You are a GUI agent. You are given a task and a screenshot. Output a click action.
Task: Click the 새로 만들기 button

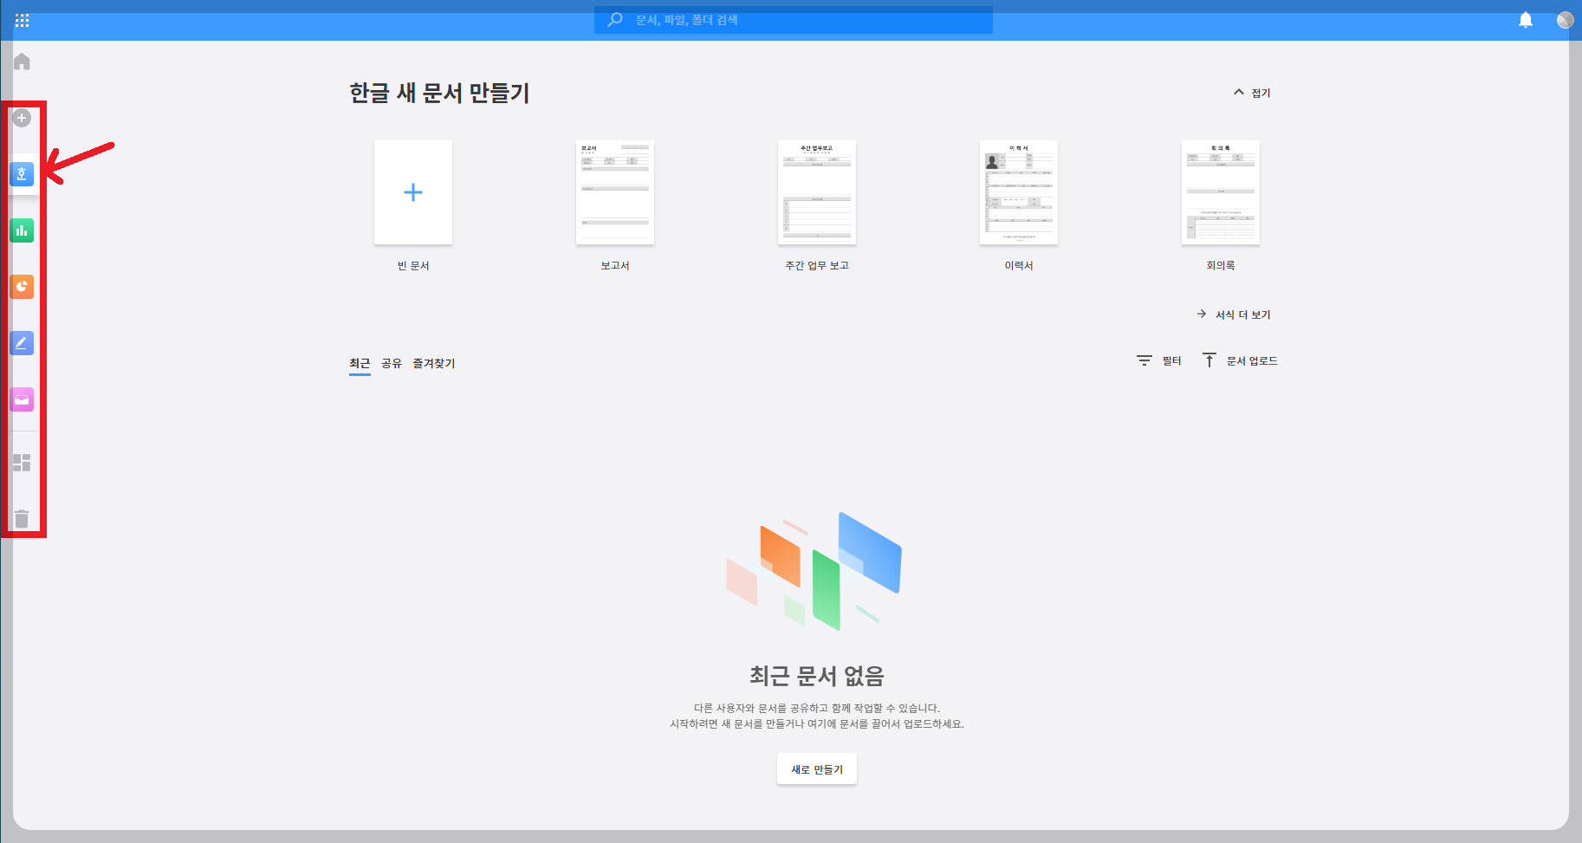pyautogui.click(x=817, y=769)
